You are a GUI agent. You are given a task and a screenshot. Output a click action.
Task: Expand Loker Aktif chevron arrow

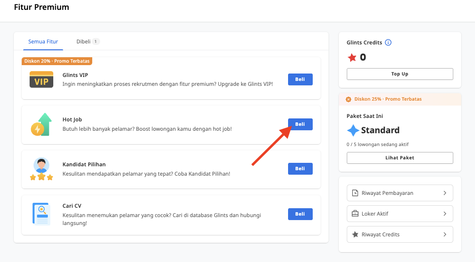[x=444, y=214]
